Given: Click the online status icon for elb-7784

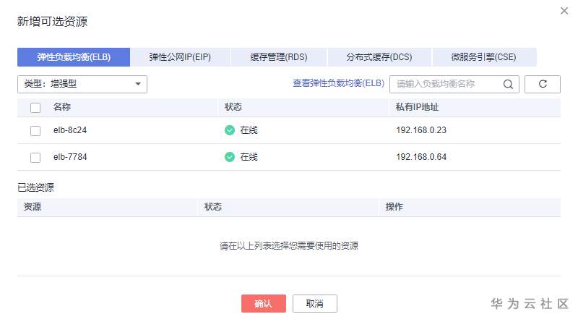Looking at the screenshot, I should [230, 157].
